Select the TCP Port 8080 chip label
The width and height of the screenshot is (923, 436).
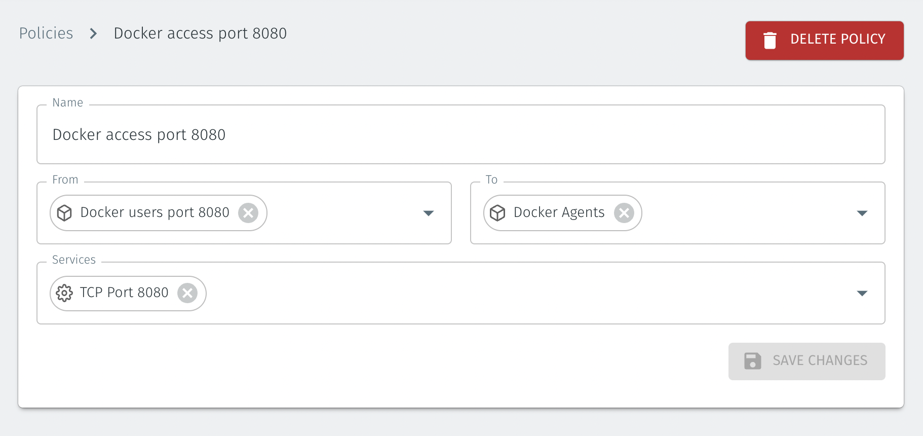[x=124, y=293]
